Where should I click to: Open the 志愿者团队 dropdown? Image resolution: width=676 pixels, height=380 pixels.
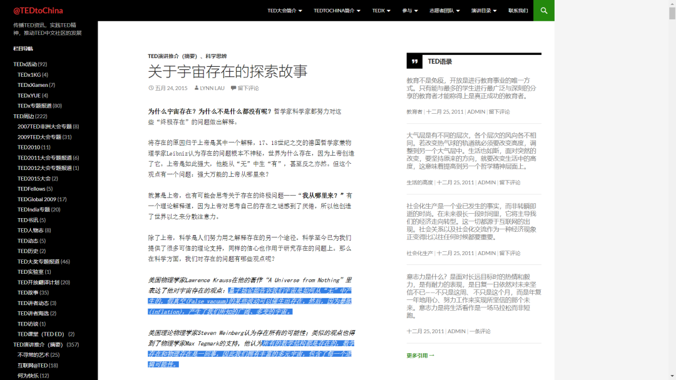pos(444,11)
